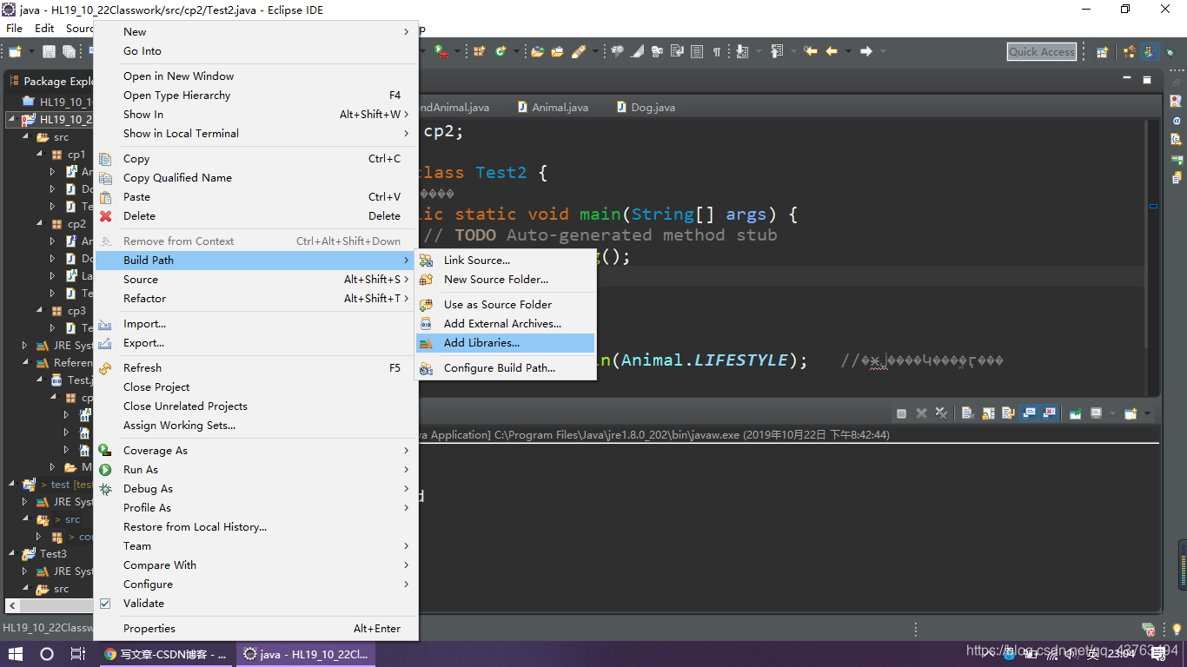Click the Terminate console stop icon

pyautogui.click(x=901, y=413)
